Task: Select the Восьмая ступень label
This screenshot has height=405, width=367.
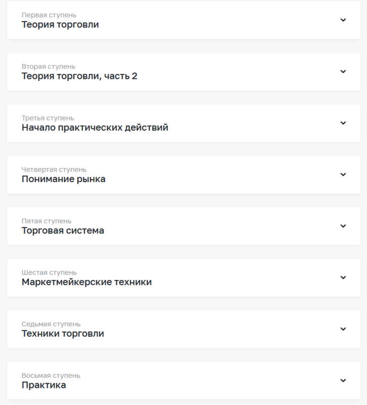Action: 51,376
